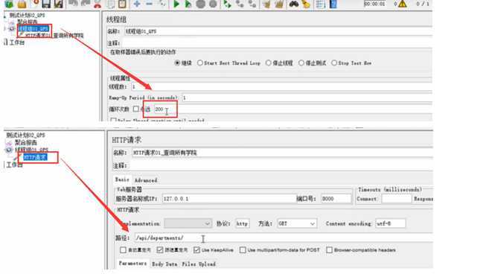Start test with no pauses icon
The image size is (483, 274).
(x=188, y=4)
